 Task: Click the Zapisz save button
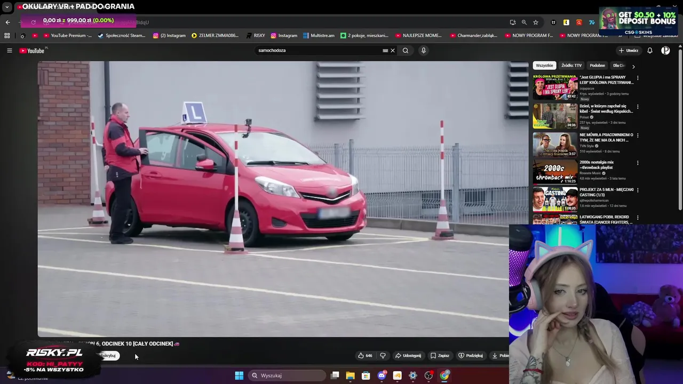click(x=440, y=356)
